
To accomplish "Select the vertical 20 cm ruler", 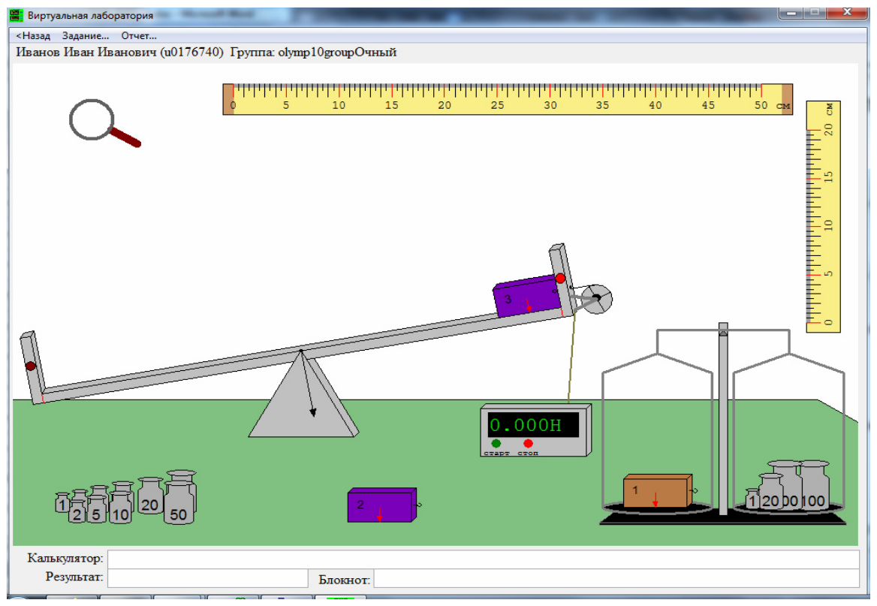I will [x=823, y=216].
